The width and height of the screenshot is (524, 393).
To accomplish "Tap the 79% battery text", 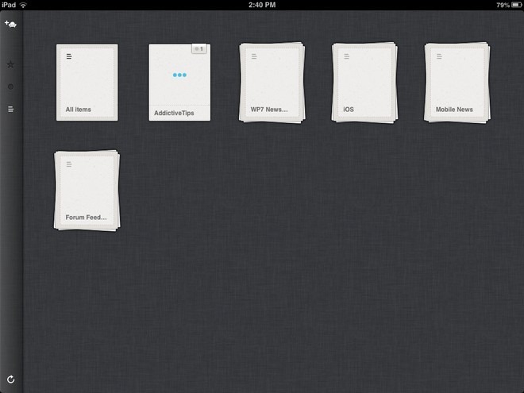I will coord(503,5).
